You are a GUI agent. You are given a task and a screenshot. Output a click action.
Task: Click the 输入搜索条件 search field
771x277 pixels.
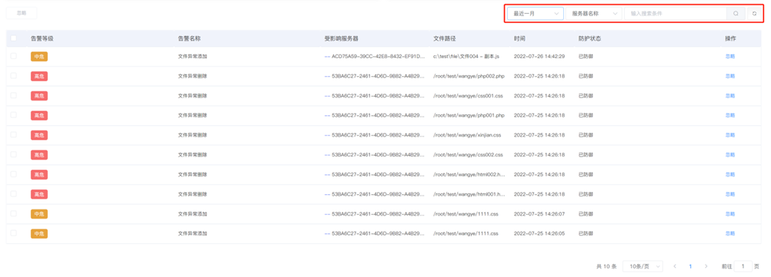[x=676, y=14]
